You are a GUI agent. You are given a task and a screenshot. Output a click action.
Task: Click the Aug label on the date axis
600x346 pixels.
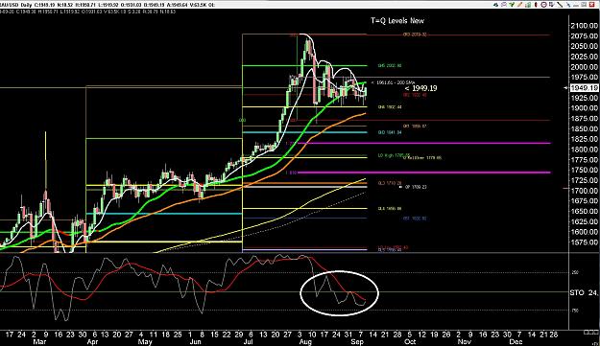pyautogui.click(x=305, y=342)
